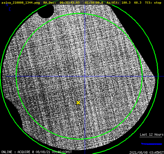Click the Az/Alt: header label
This screenshot has height=154, width=164.
pyautogui.click(x=113, y=3)
